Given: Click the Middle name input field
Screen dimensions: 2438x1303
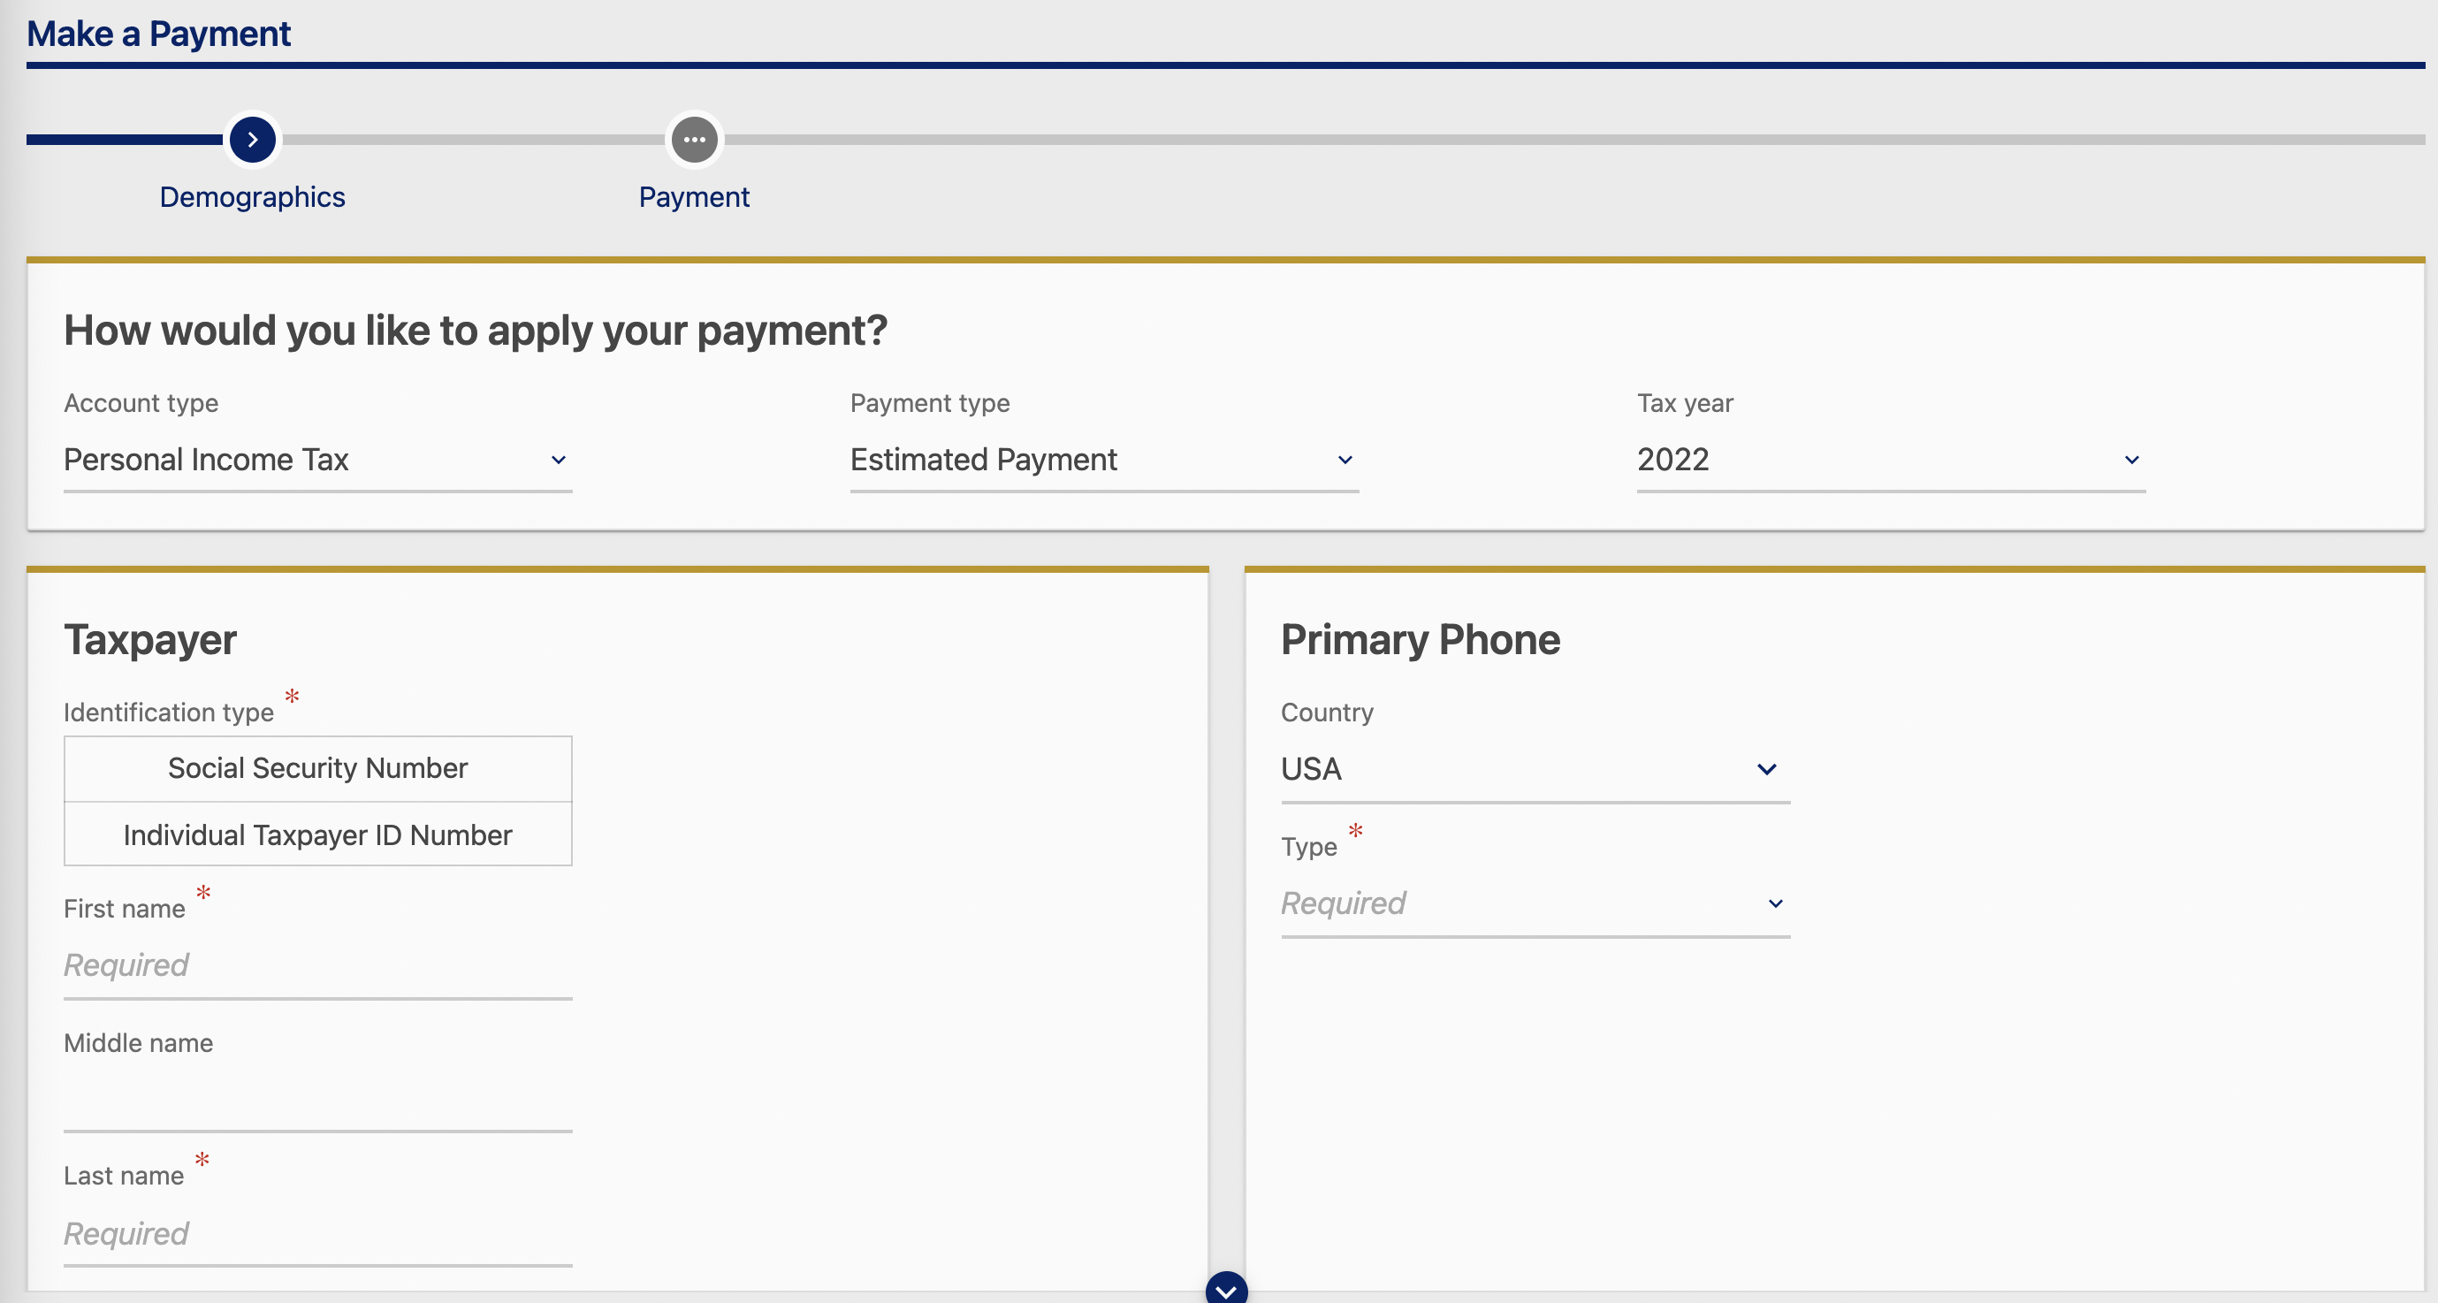Looking at the screenshot, I should (318, 1100).
